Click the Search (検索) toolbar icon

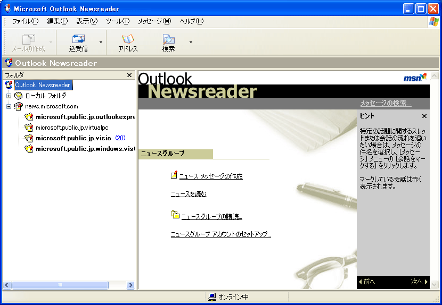[169, 43]
